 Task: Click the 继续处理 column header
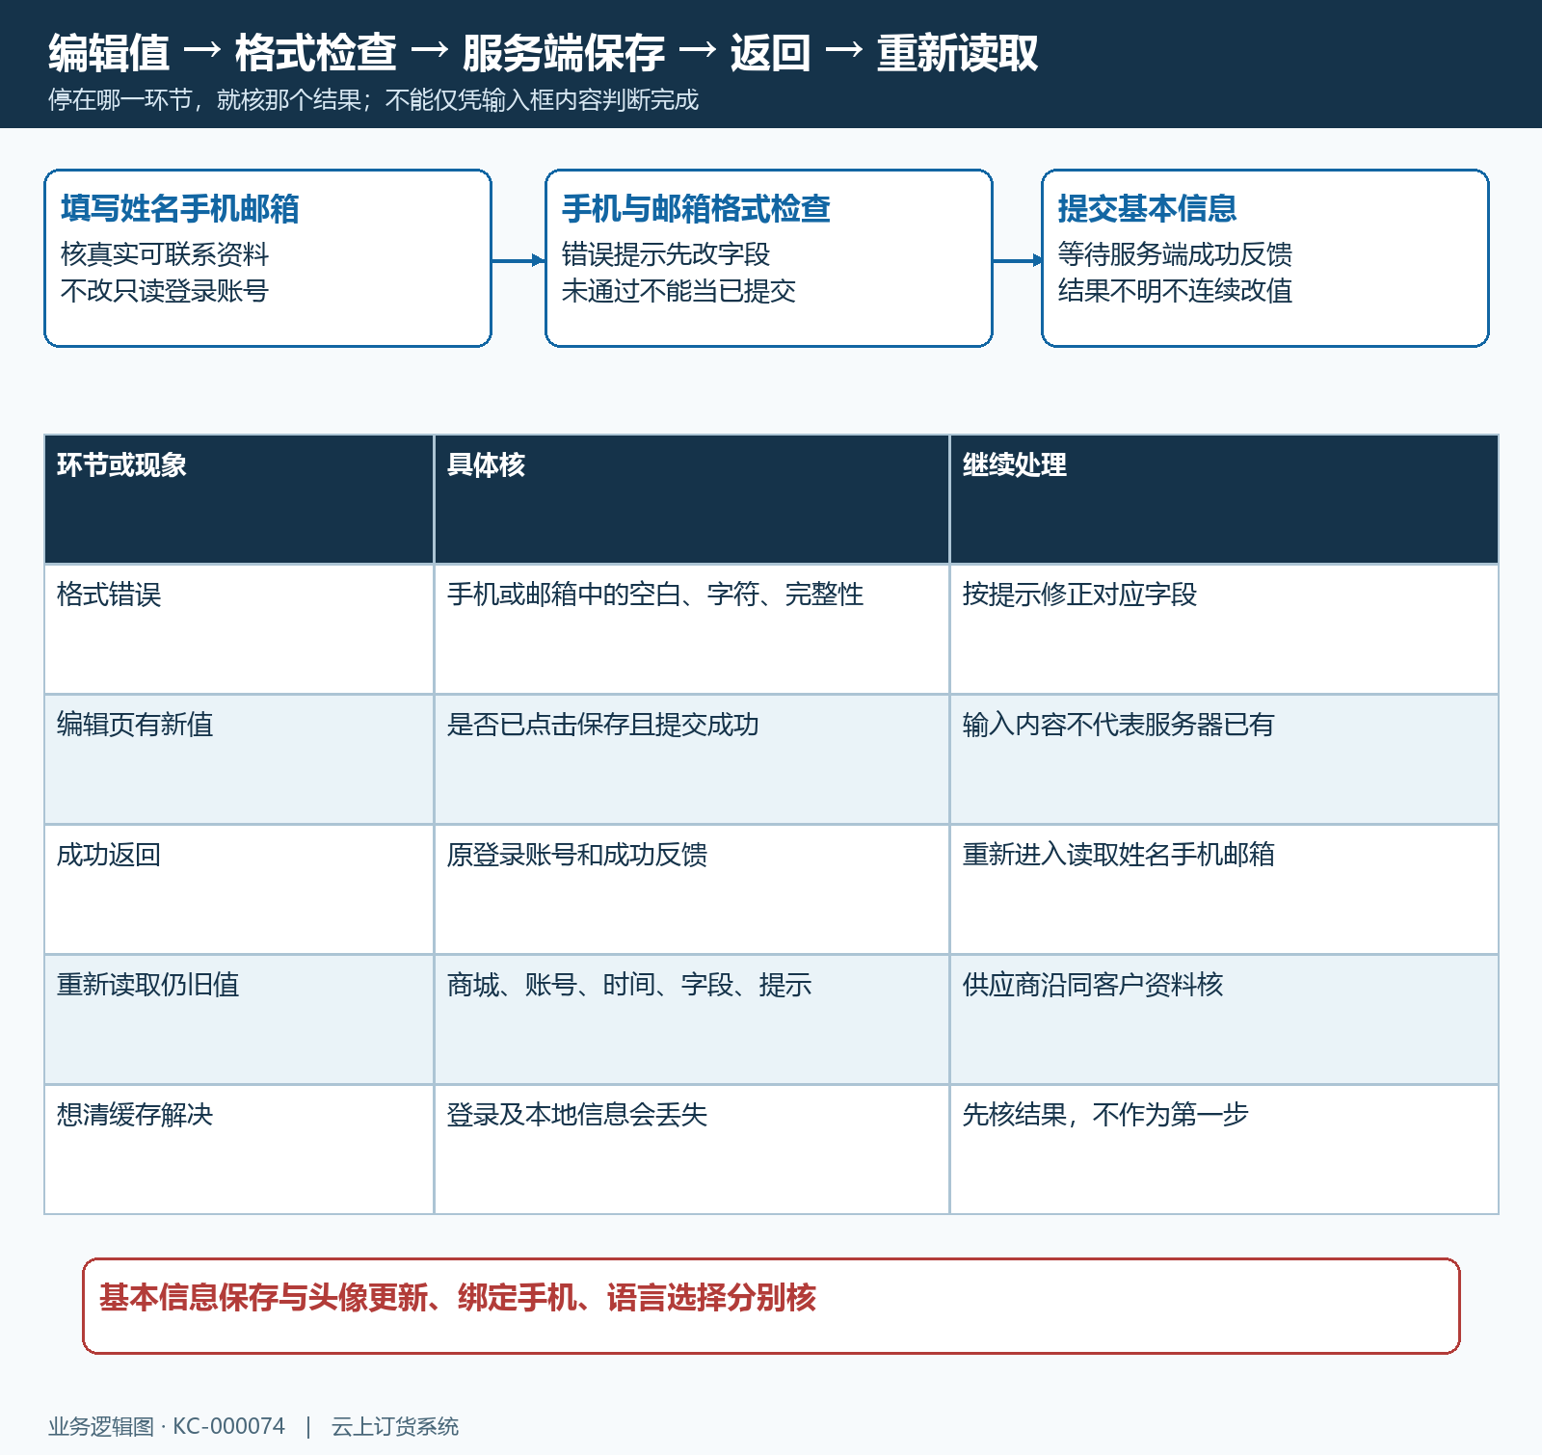1224,499
